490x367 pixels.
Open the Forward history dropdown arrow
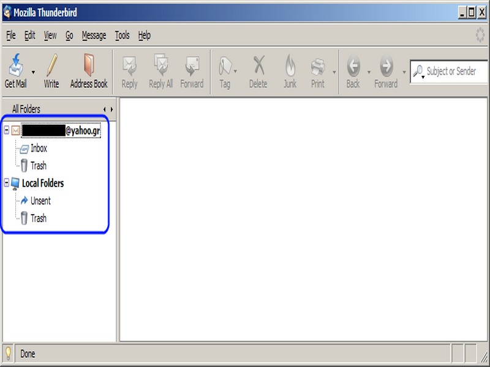point(404,72)
